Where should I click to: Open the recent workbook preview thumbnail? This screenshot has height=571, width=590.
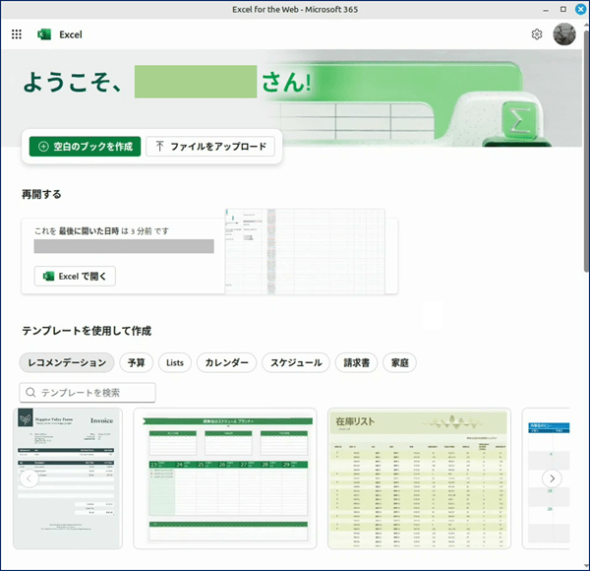pos(305,252)
